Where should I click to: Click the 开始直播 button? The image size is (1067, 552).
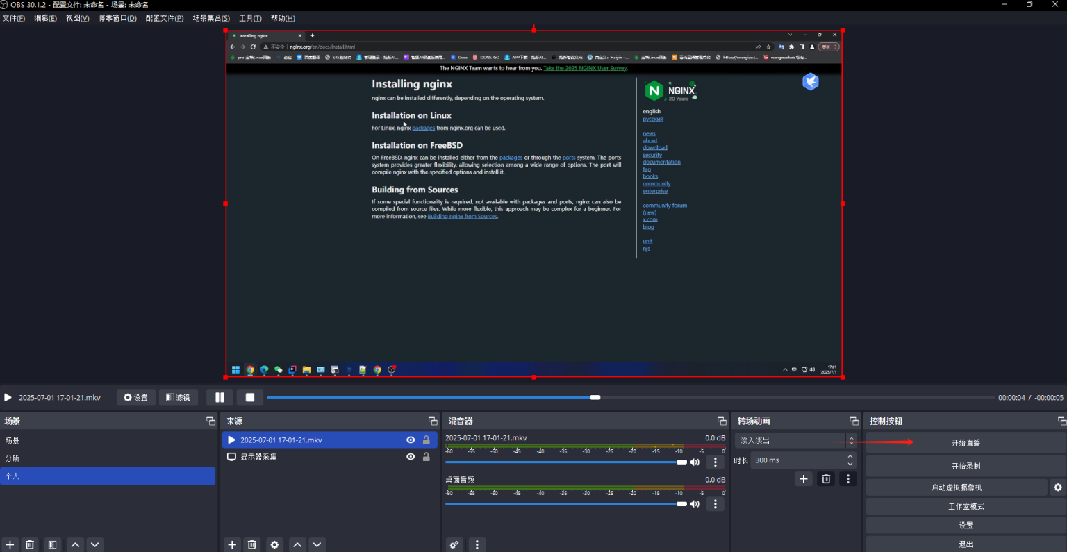(x=966, y=443)
